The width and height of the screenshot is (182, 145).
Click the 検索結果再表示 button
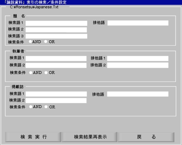(89, 137)
